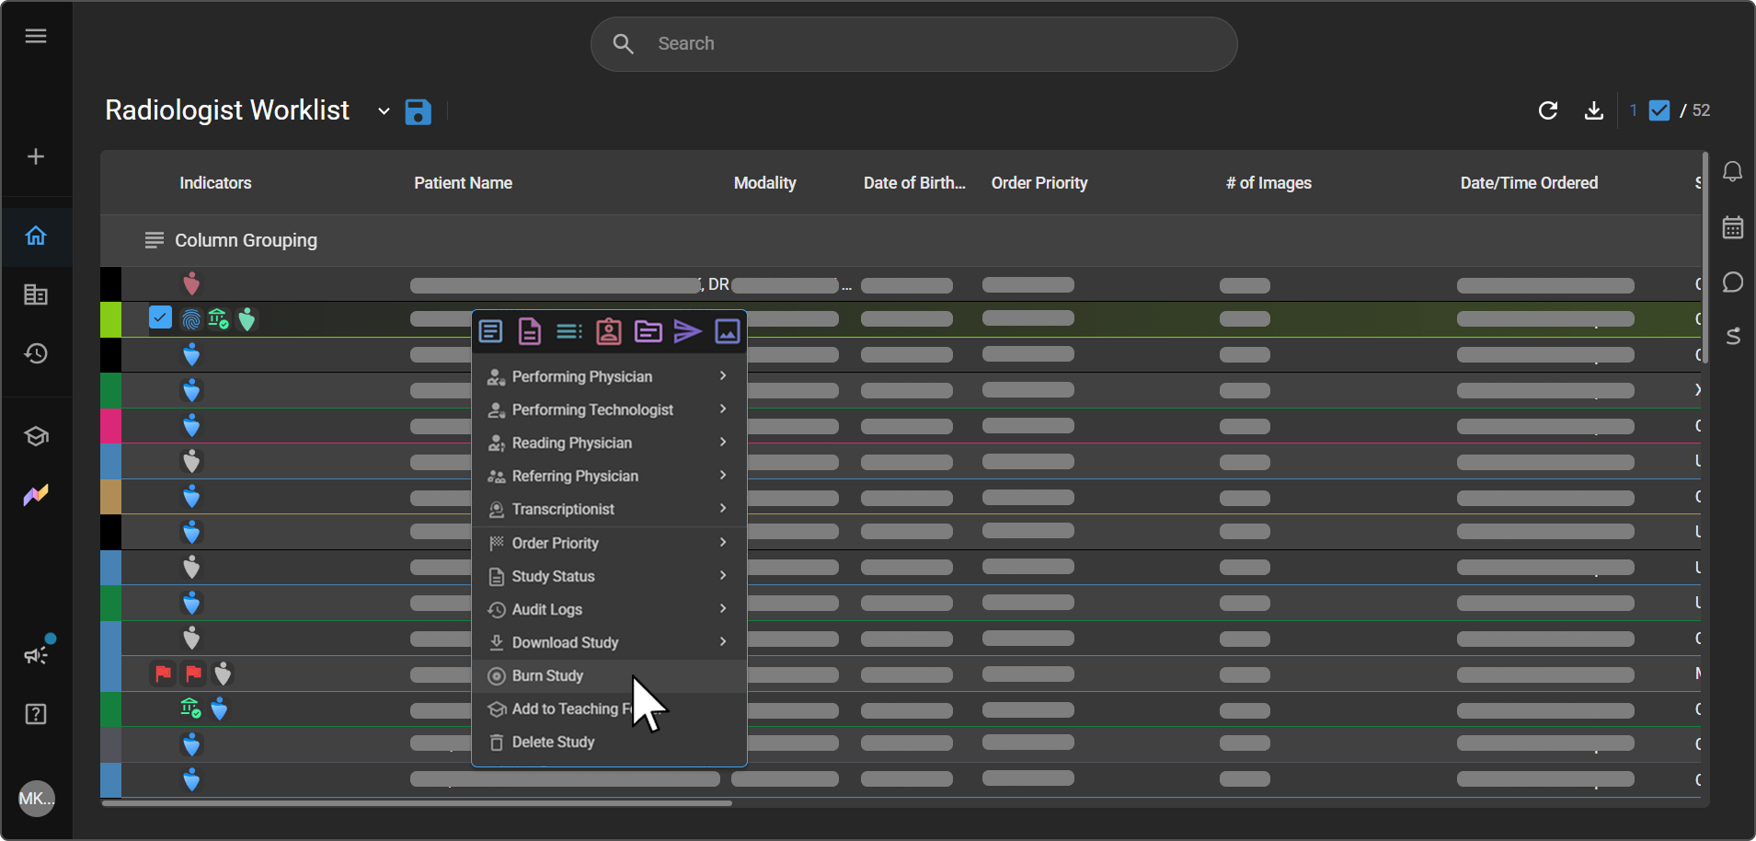Refresh the worklist
This screenshot has width=1756, height=841.
1548,110
